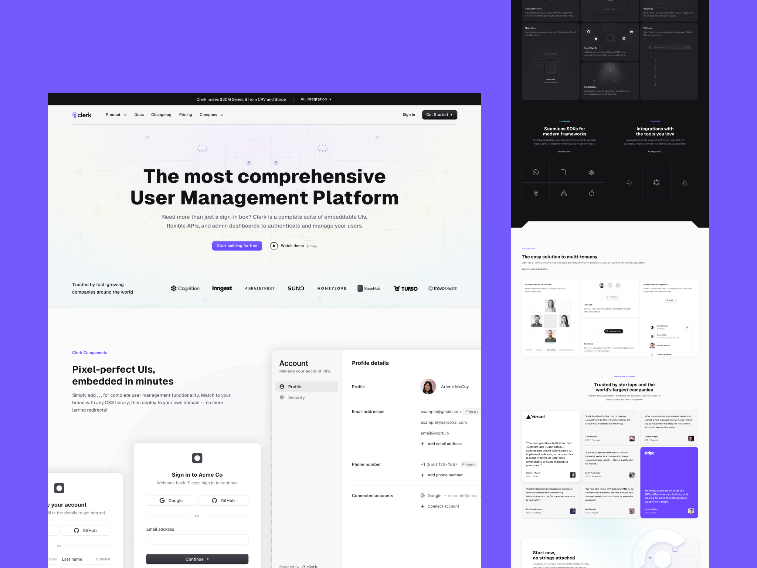Open the Docs nav item
Image resolution: width=757 pixels, height=568 pixels.
coord(139,115)
